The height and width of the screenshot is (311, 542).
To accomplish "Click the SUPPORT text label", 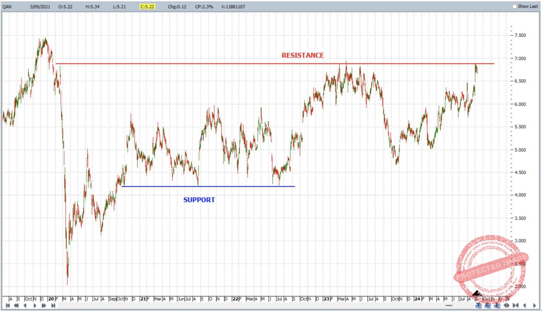I will tap(199, 200).
